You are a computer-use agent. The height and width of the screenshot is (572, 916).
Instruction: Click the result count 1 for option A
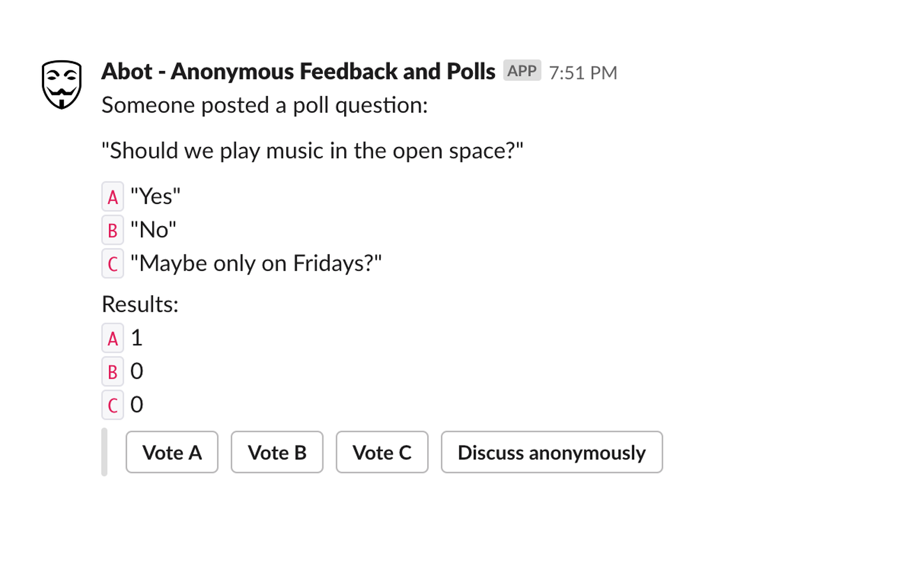(136, 338)
